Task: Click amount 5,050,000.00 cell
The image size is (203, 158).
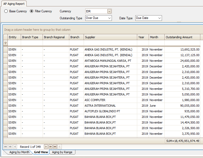Action: click(x=182, y=94)
